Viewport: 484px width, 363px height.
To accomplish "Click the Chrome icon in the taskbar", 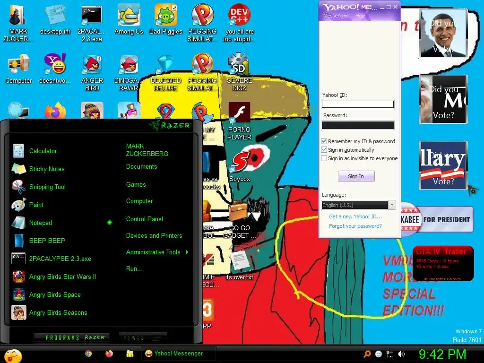I will tap(88, 354).
